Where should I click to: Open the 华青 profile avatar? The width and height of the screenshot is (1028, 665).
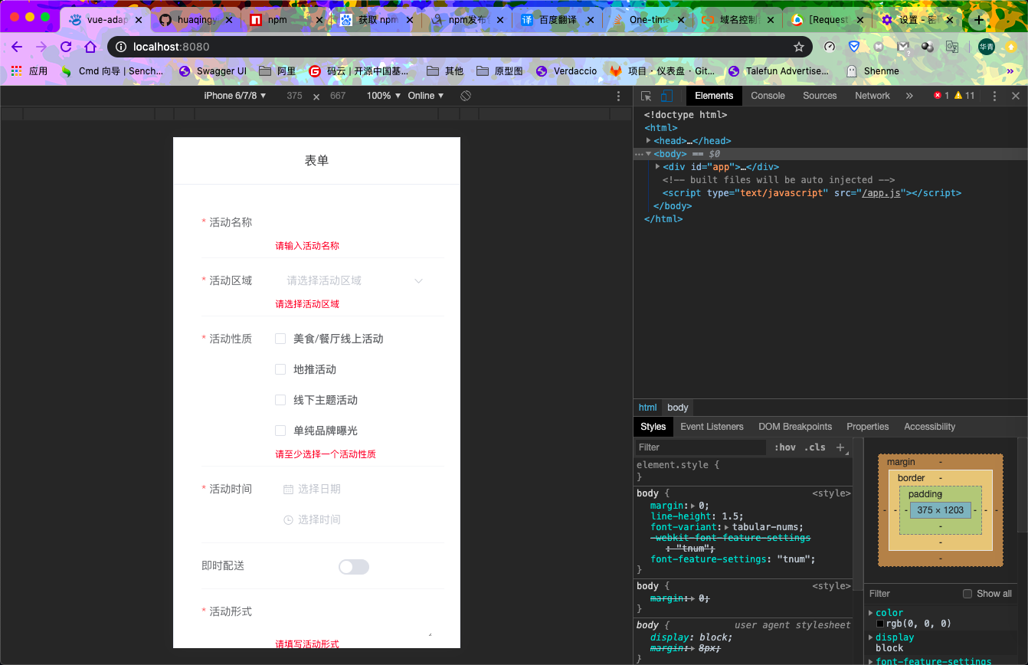(986, 47)
